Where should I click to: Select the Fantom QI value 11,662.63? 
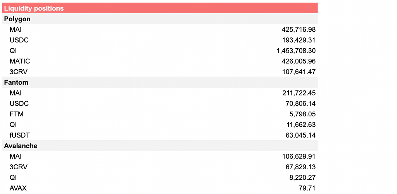coord(300,125)
